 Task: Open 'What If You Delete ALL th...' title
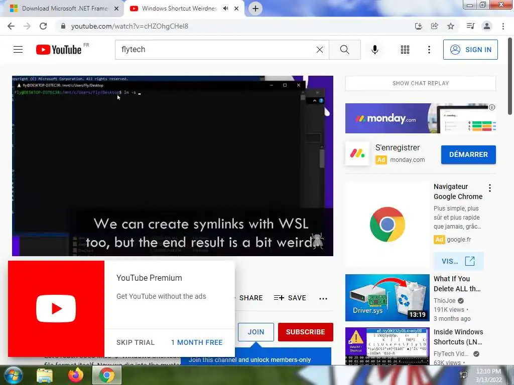457,284
